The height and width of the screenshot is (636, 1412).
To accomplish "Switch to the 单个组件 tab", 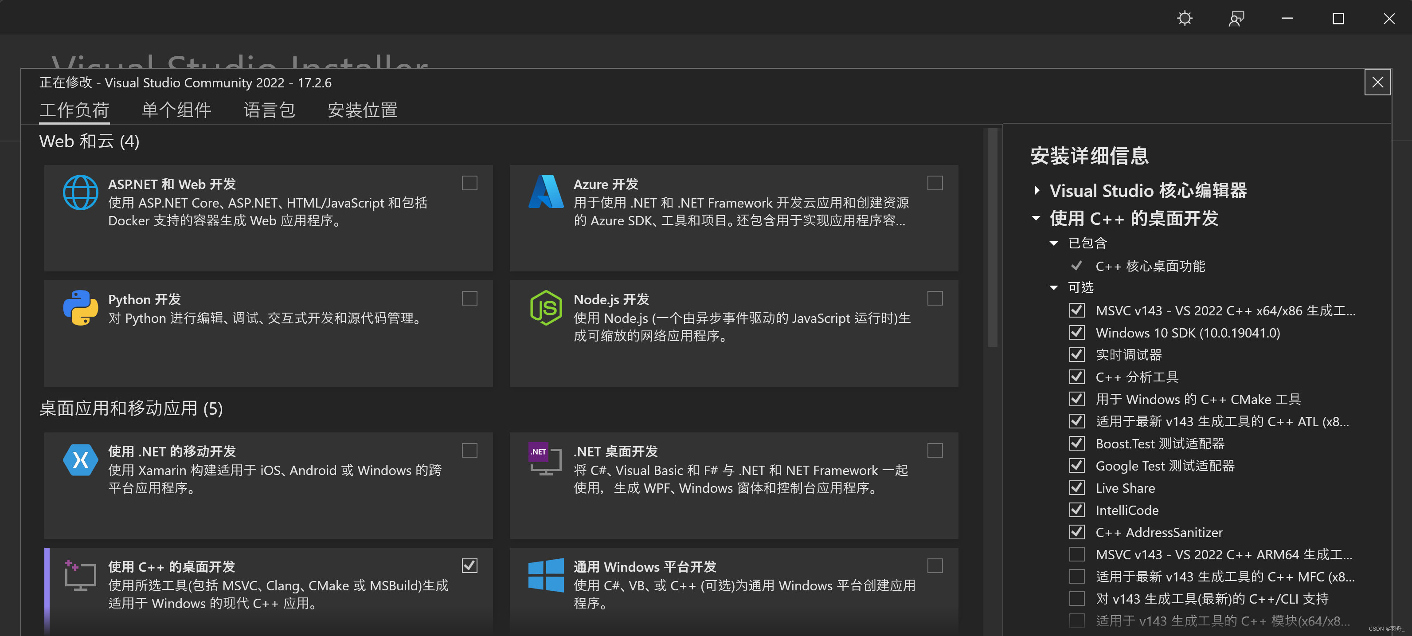I will 176,110.
